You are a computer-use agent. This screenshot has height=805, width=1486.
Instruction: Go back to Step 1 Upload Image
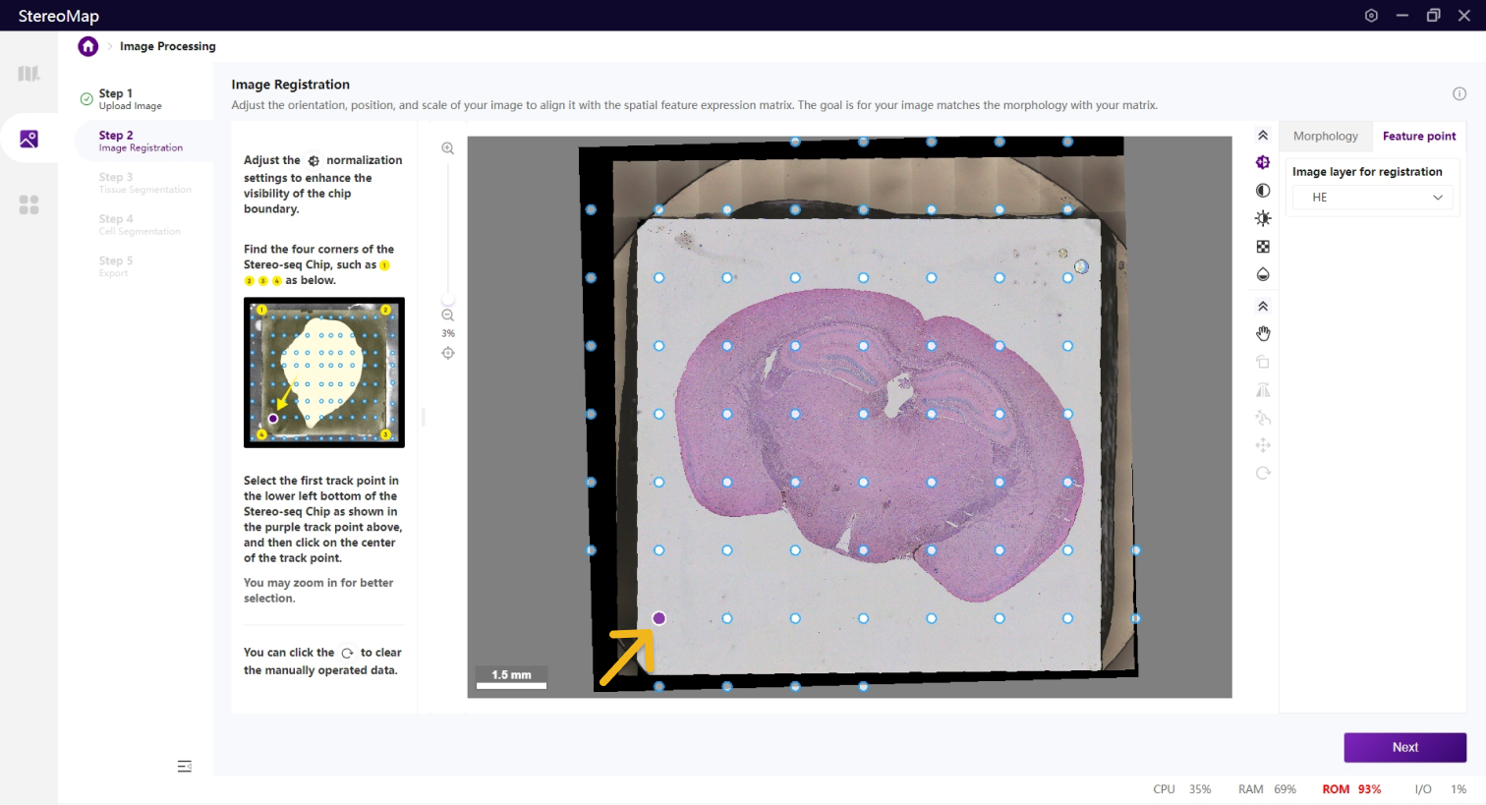tap(130, 99)
